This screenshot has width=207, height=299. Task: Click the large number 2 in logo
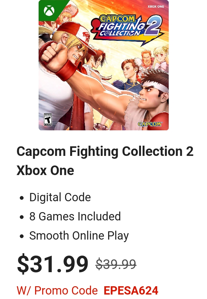[152, 26]
